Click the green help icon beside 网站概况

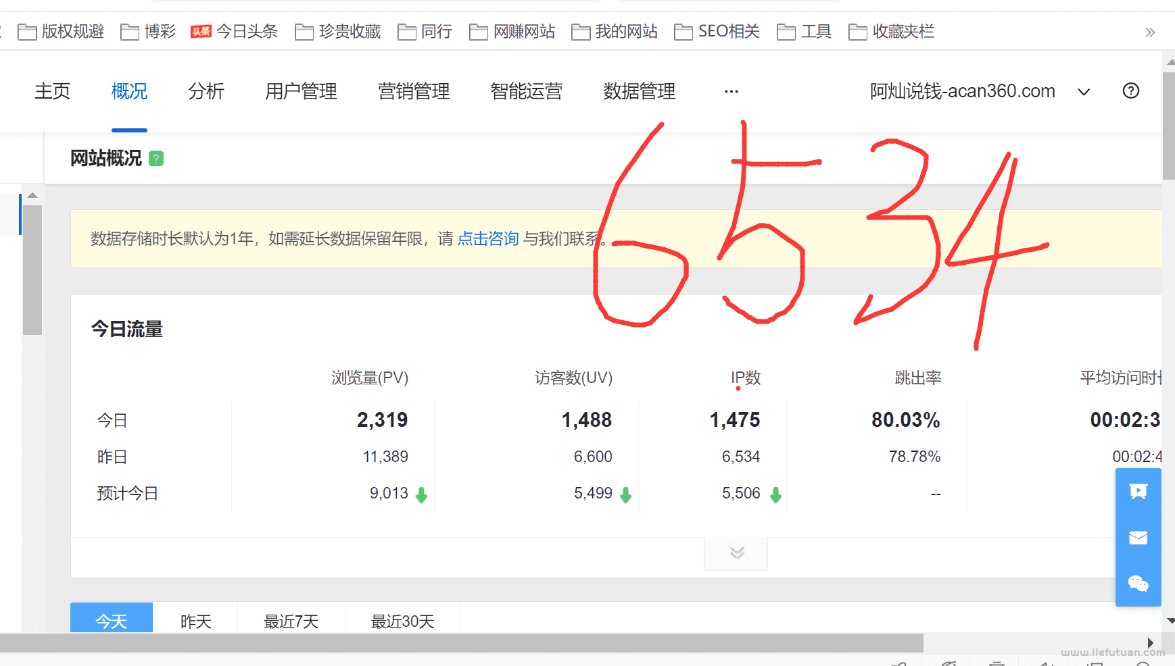[156, 159]
